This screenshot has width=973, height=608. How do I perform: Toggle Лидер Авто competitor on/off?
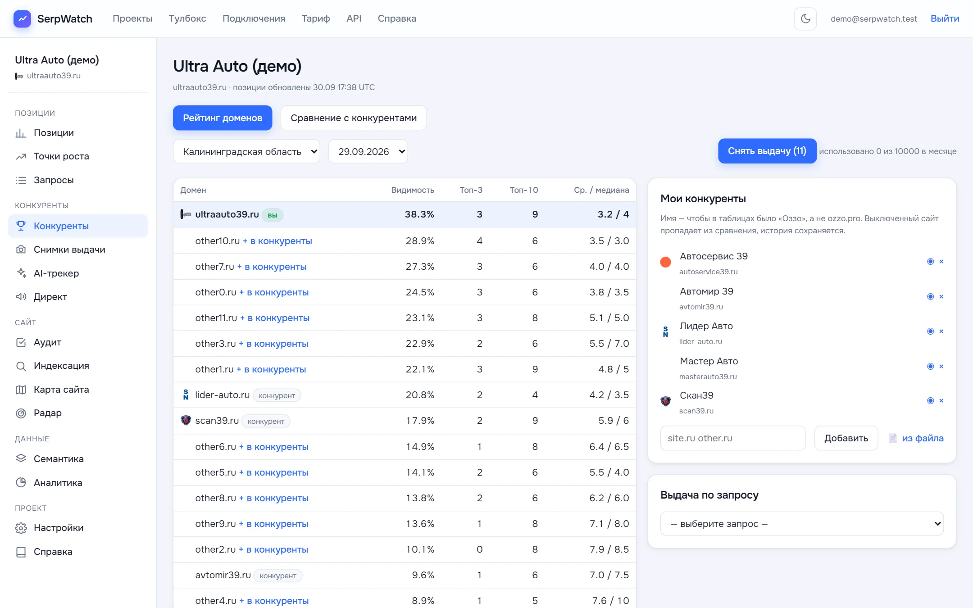click(930, 331)
